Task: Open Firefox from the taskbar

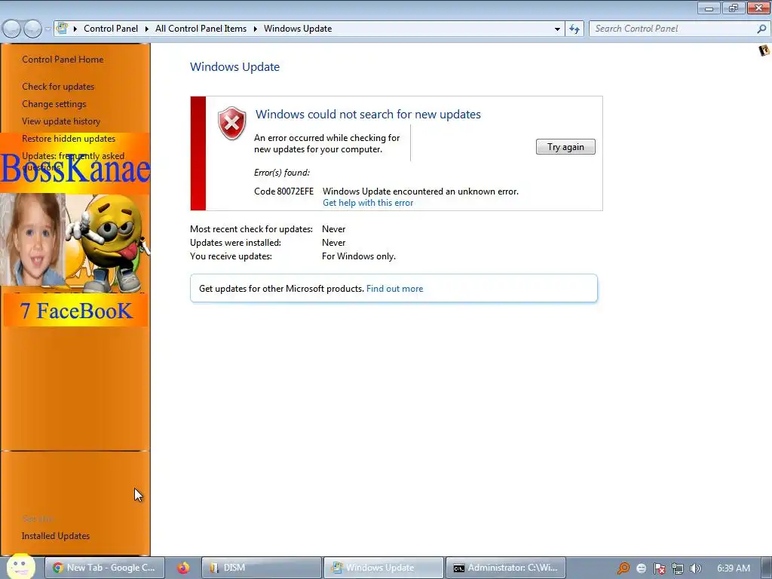Action: pos(183,568)
